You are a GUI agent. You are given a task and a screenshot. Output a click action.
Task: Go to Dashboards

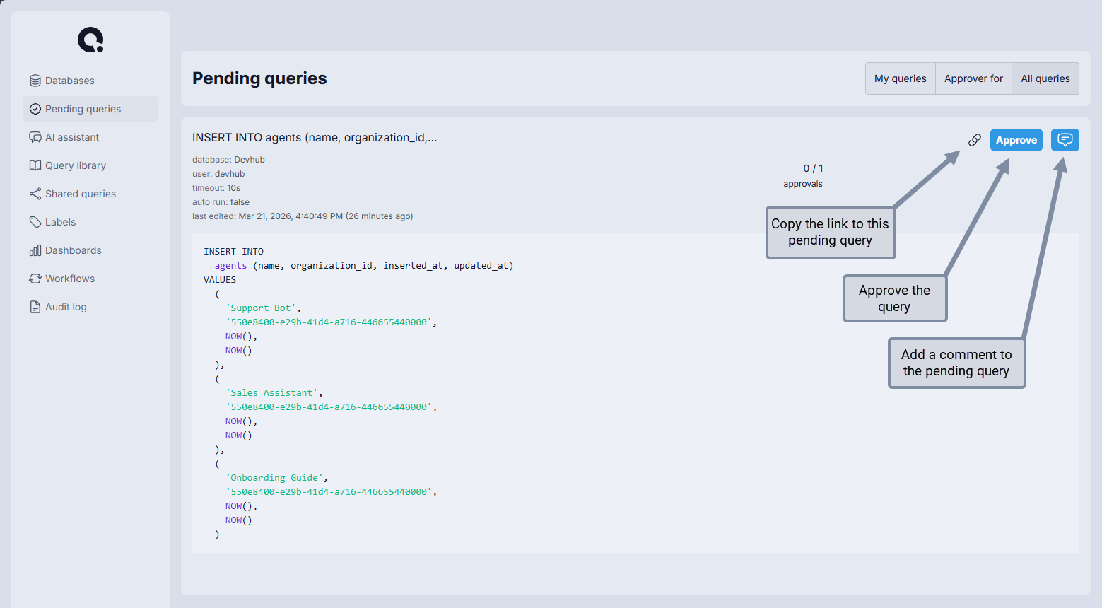click(x=90, y=250)
